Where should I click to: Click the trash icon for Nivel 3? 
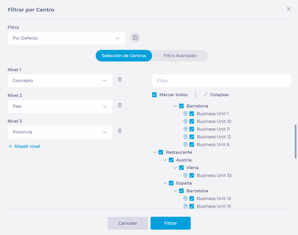point(120,131)
